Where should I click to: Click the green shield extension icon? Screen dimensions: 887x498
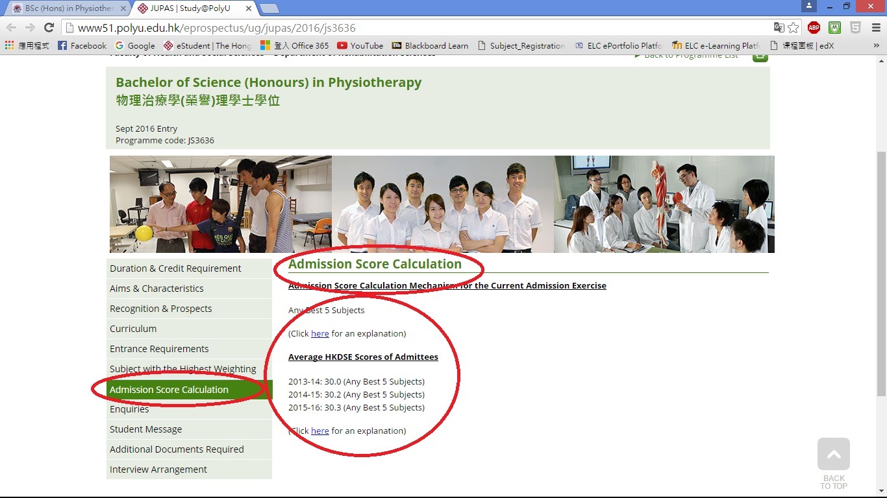click(834, 28)
